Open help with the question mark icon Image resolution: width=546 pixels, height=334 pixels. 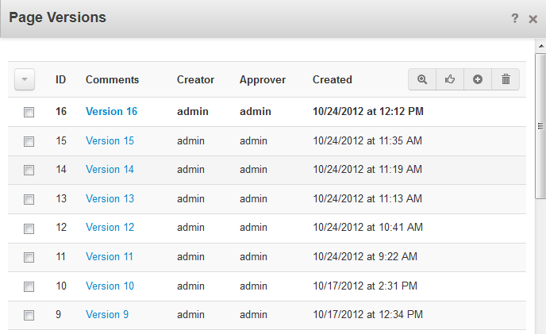(x=515, y=18)
